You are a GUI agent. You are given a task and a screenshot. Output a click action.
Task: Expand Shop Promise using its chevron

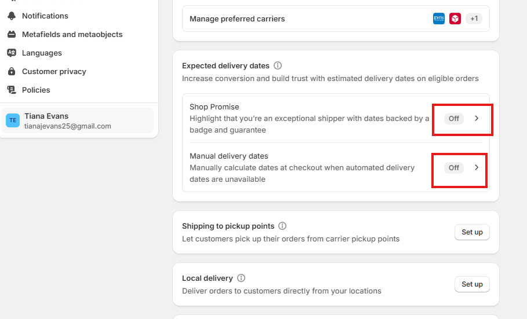tap(477, 118)
